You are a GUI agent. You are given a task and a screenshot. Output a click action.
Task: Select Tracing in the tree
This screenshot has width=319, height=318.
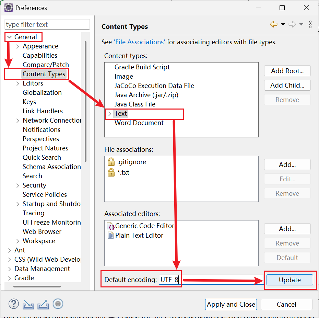pyautogui.click(x=33, y=213)
